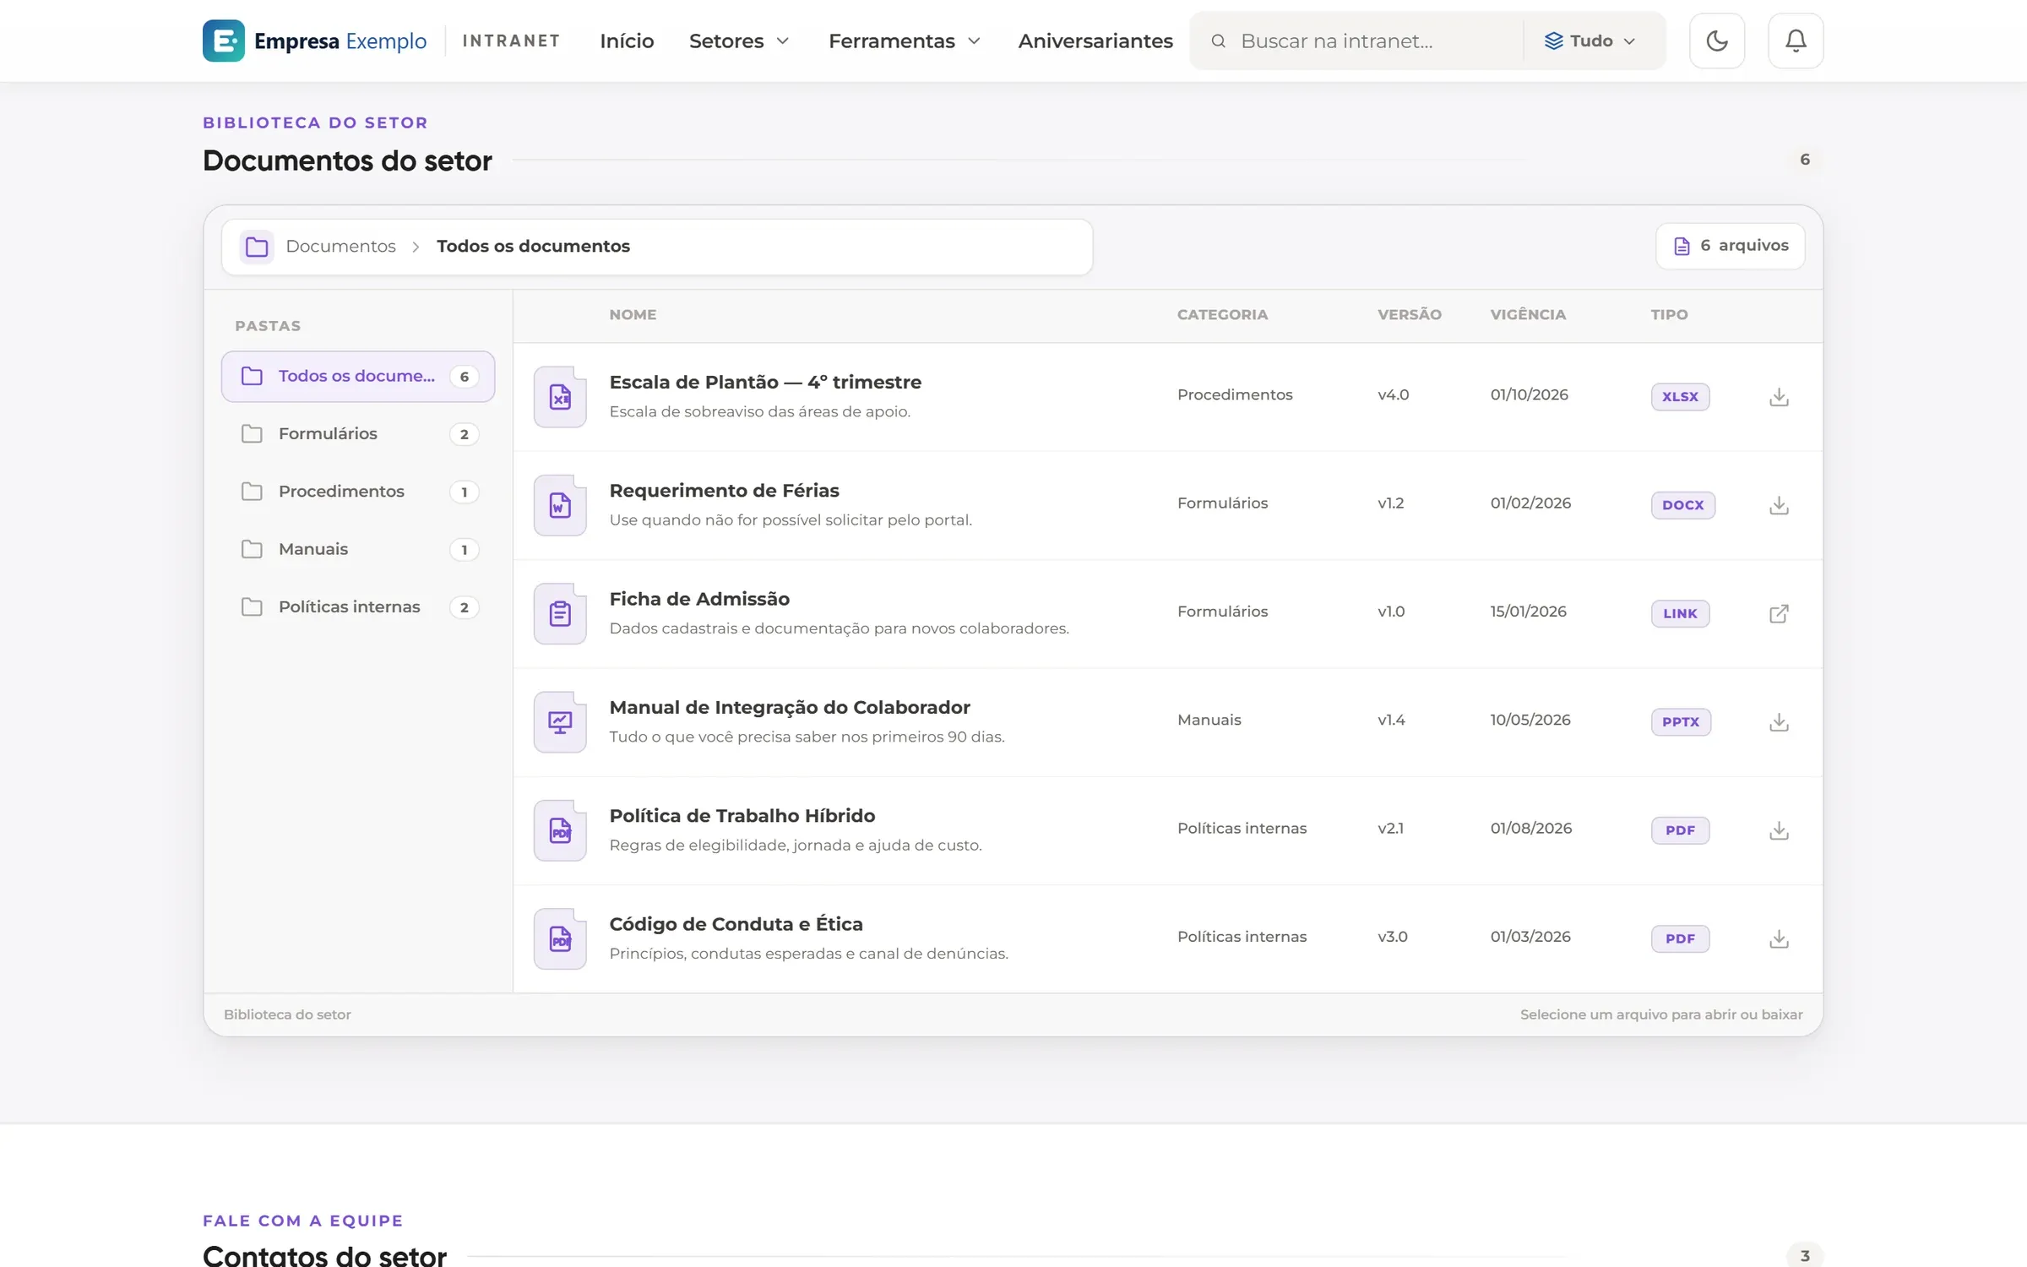Open the Tudo search filter dropdown
This screenshot has height=1267, width=2027.
(x=1590, y=41)
